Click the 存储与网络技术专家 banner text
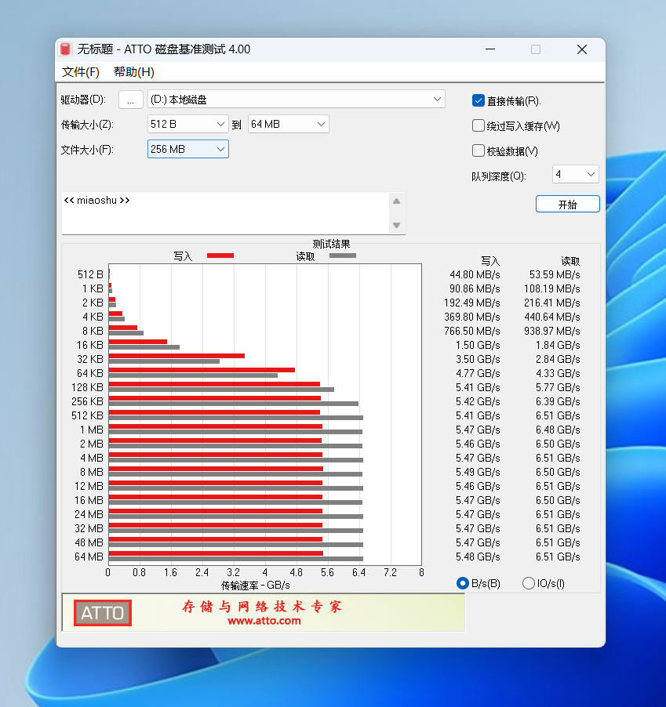 click(x=262, y=607)
